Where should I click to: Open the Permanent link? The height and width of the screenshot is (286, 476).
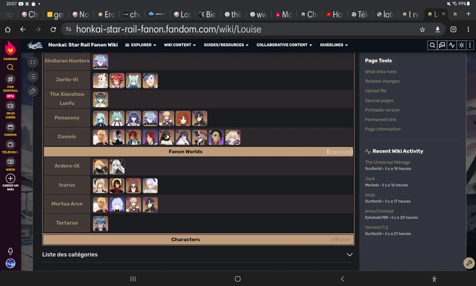[x=380, y=119]
